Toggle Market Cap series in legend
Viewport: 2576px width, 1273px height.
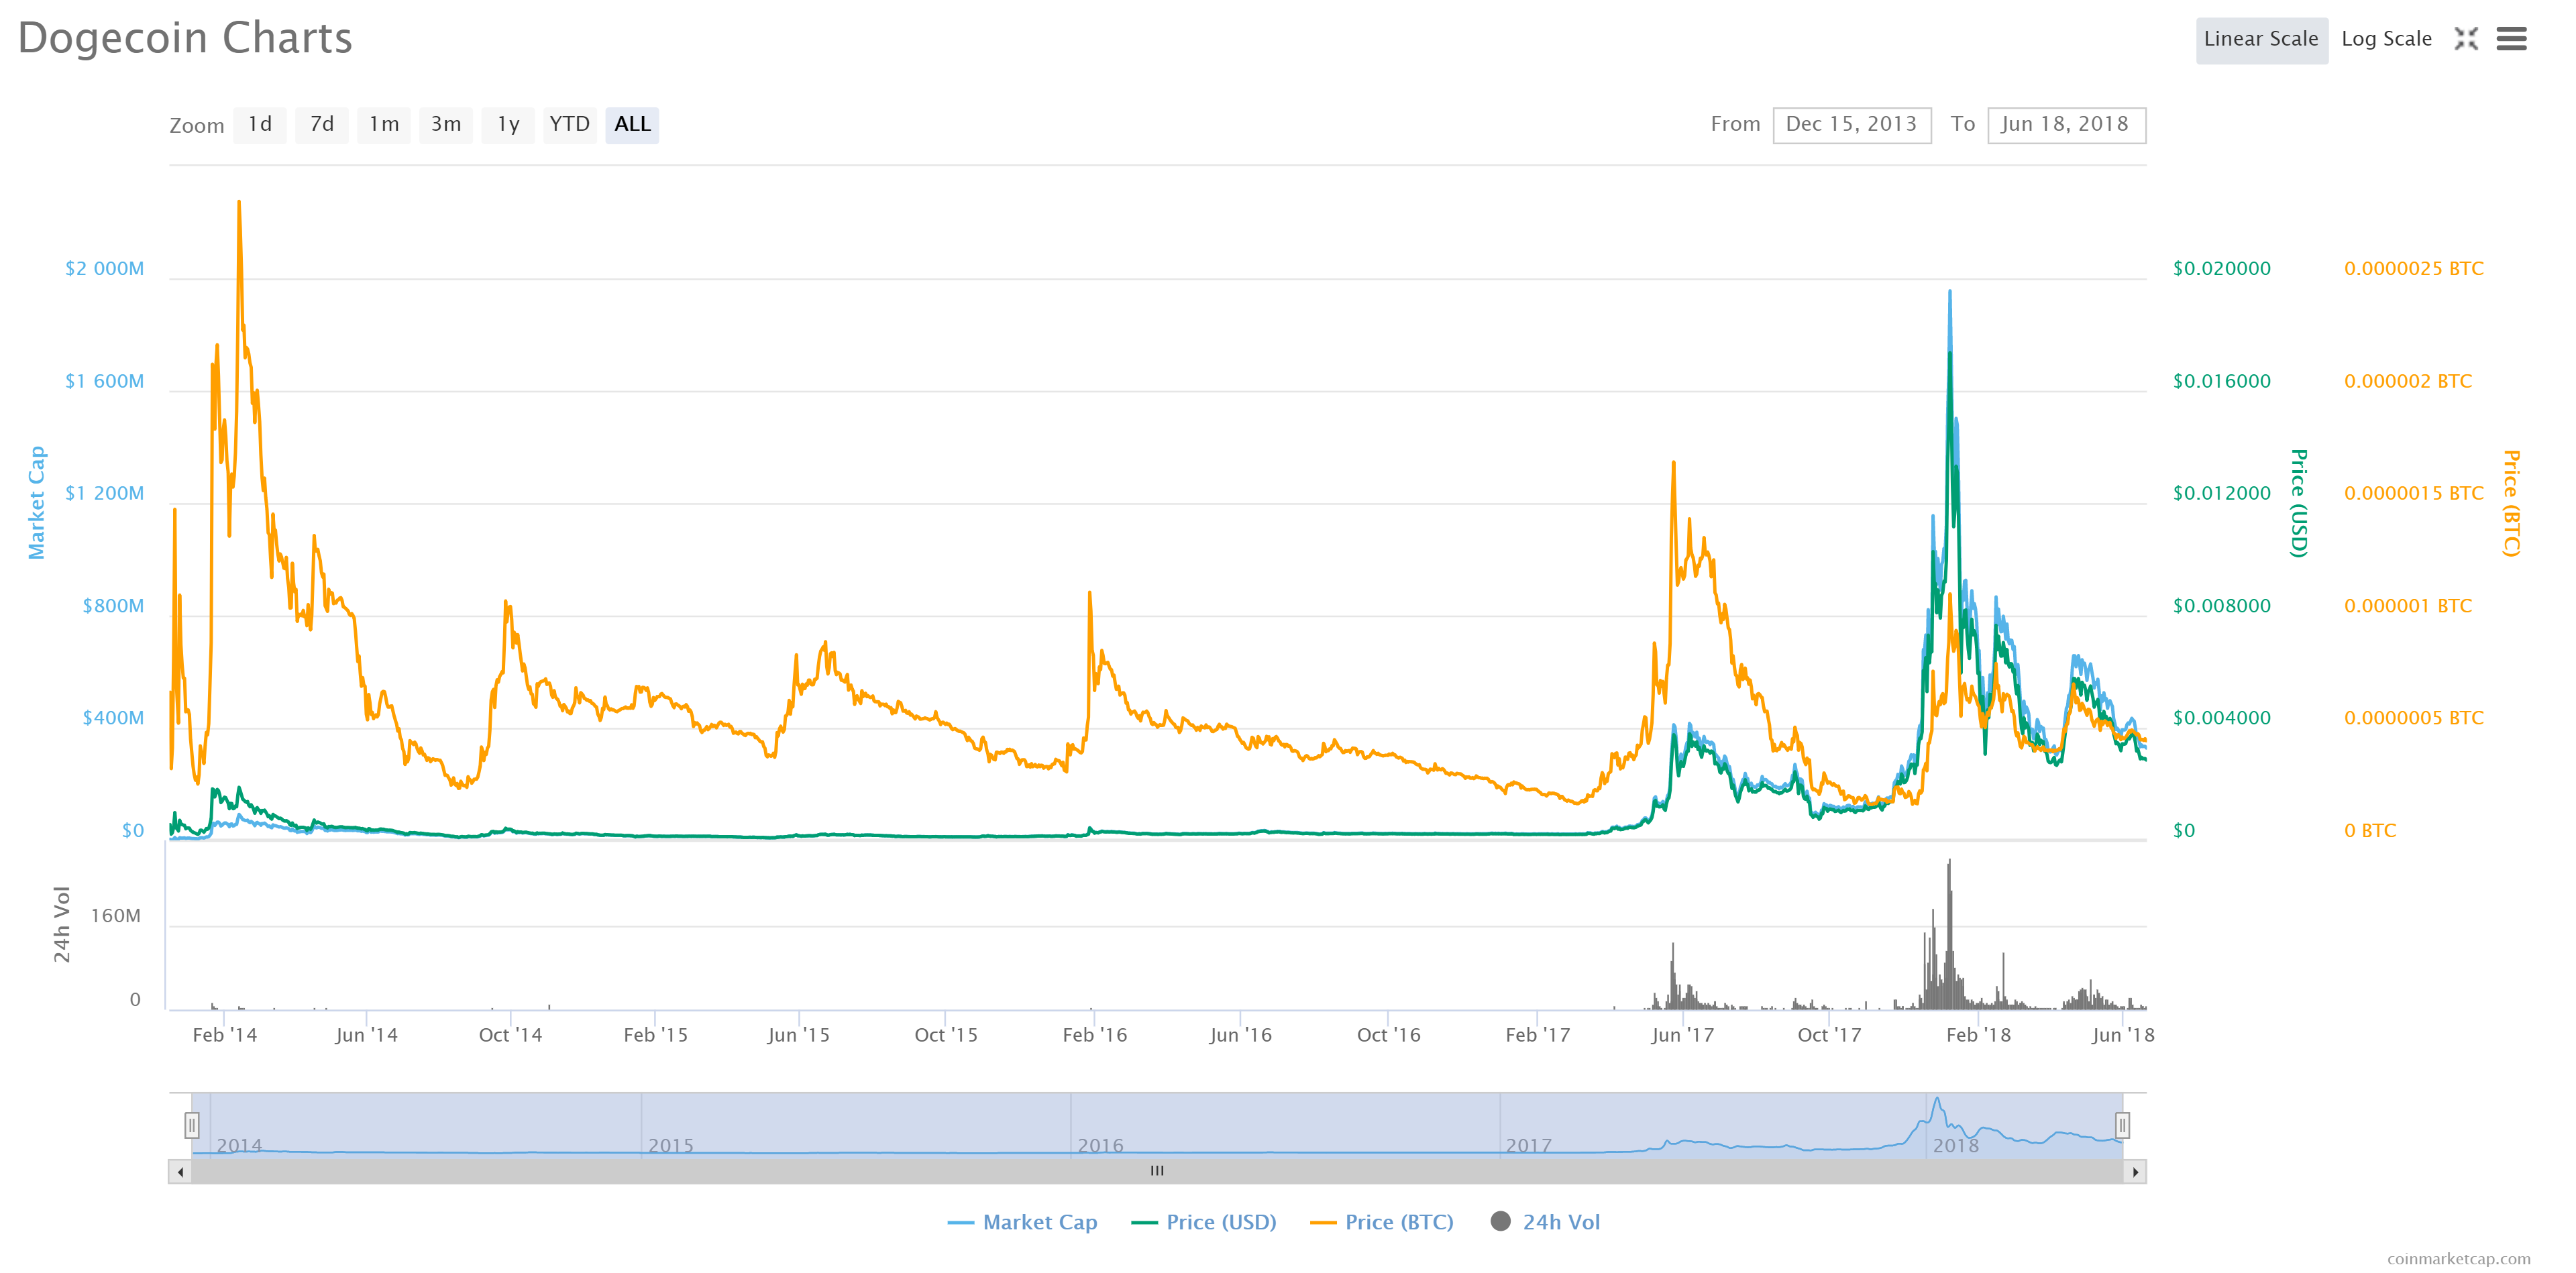(1022, 1222)
